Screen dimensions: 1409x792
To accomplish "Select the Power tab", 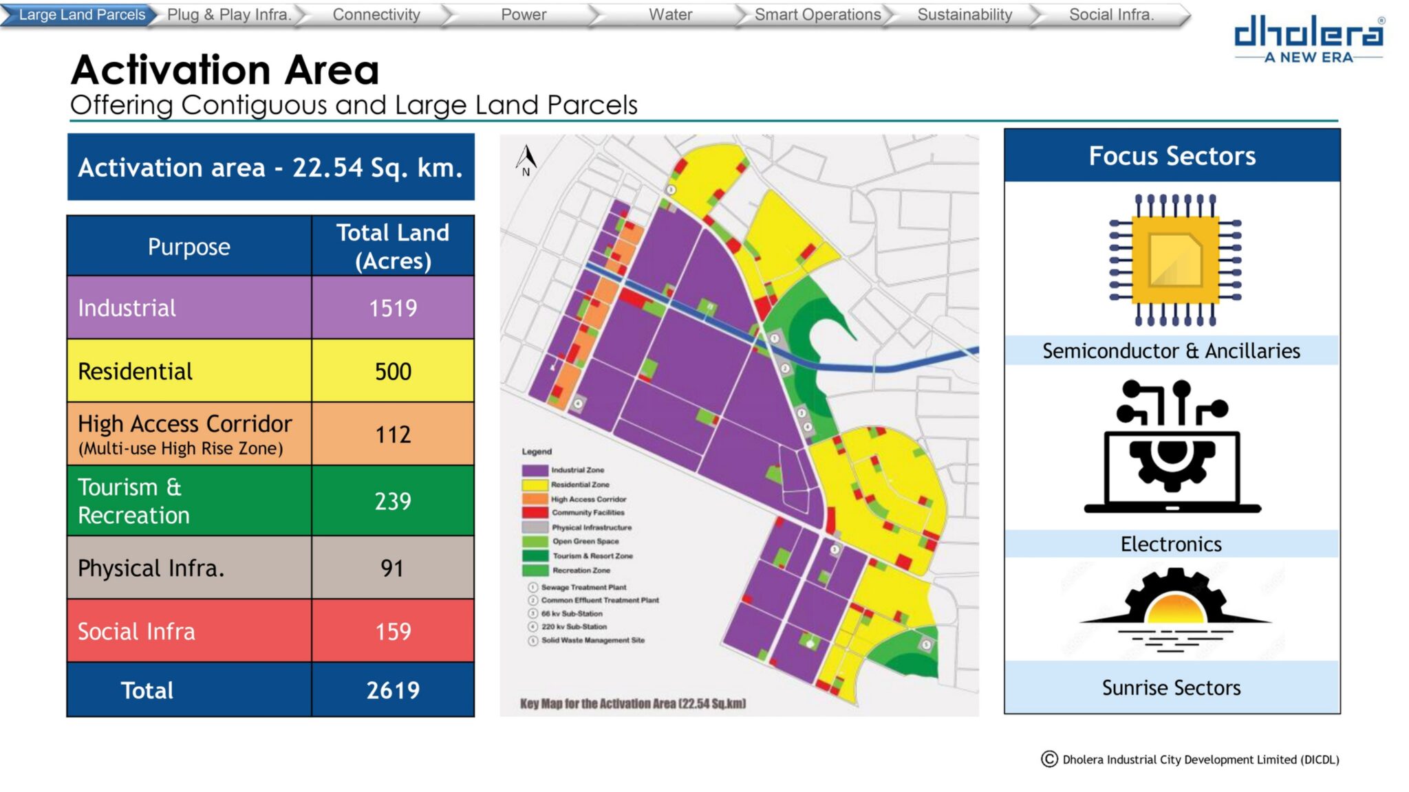I will click(524, 14).
